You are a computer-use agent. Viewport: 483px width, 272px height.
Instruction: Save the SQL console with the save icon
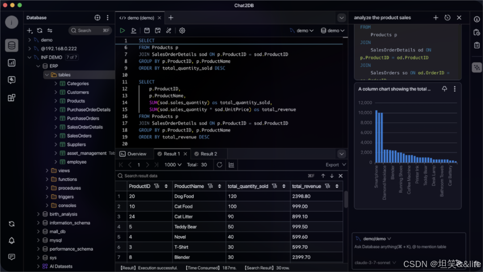[x=147, y=30]
